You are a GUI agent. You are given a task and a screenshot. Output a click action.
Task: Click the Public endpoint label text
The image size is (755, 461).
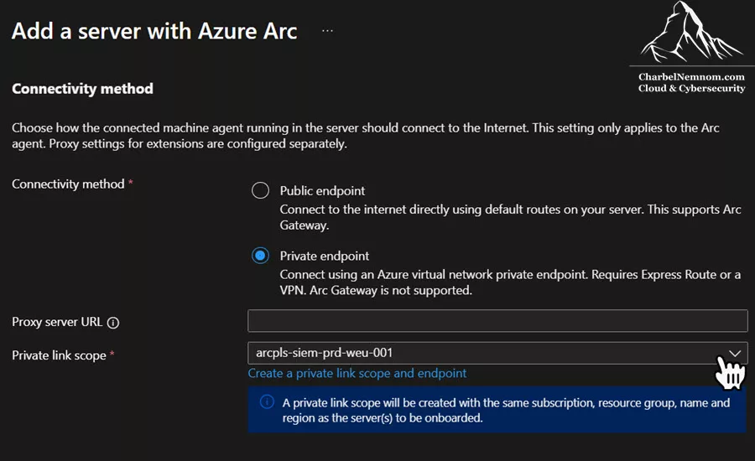(322, 191)
